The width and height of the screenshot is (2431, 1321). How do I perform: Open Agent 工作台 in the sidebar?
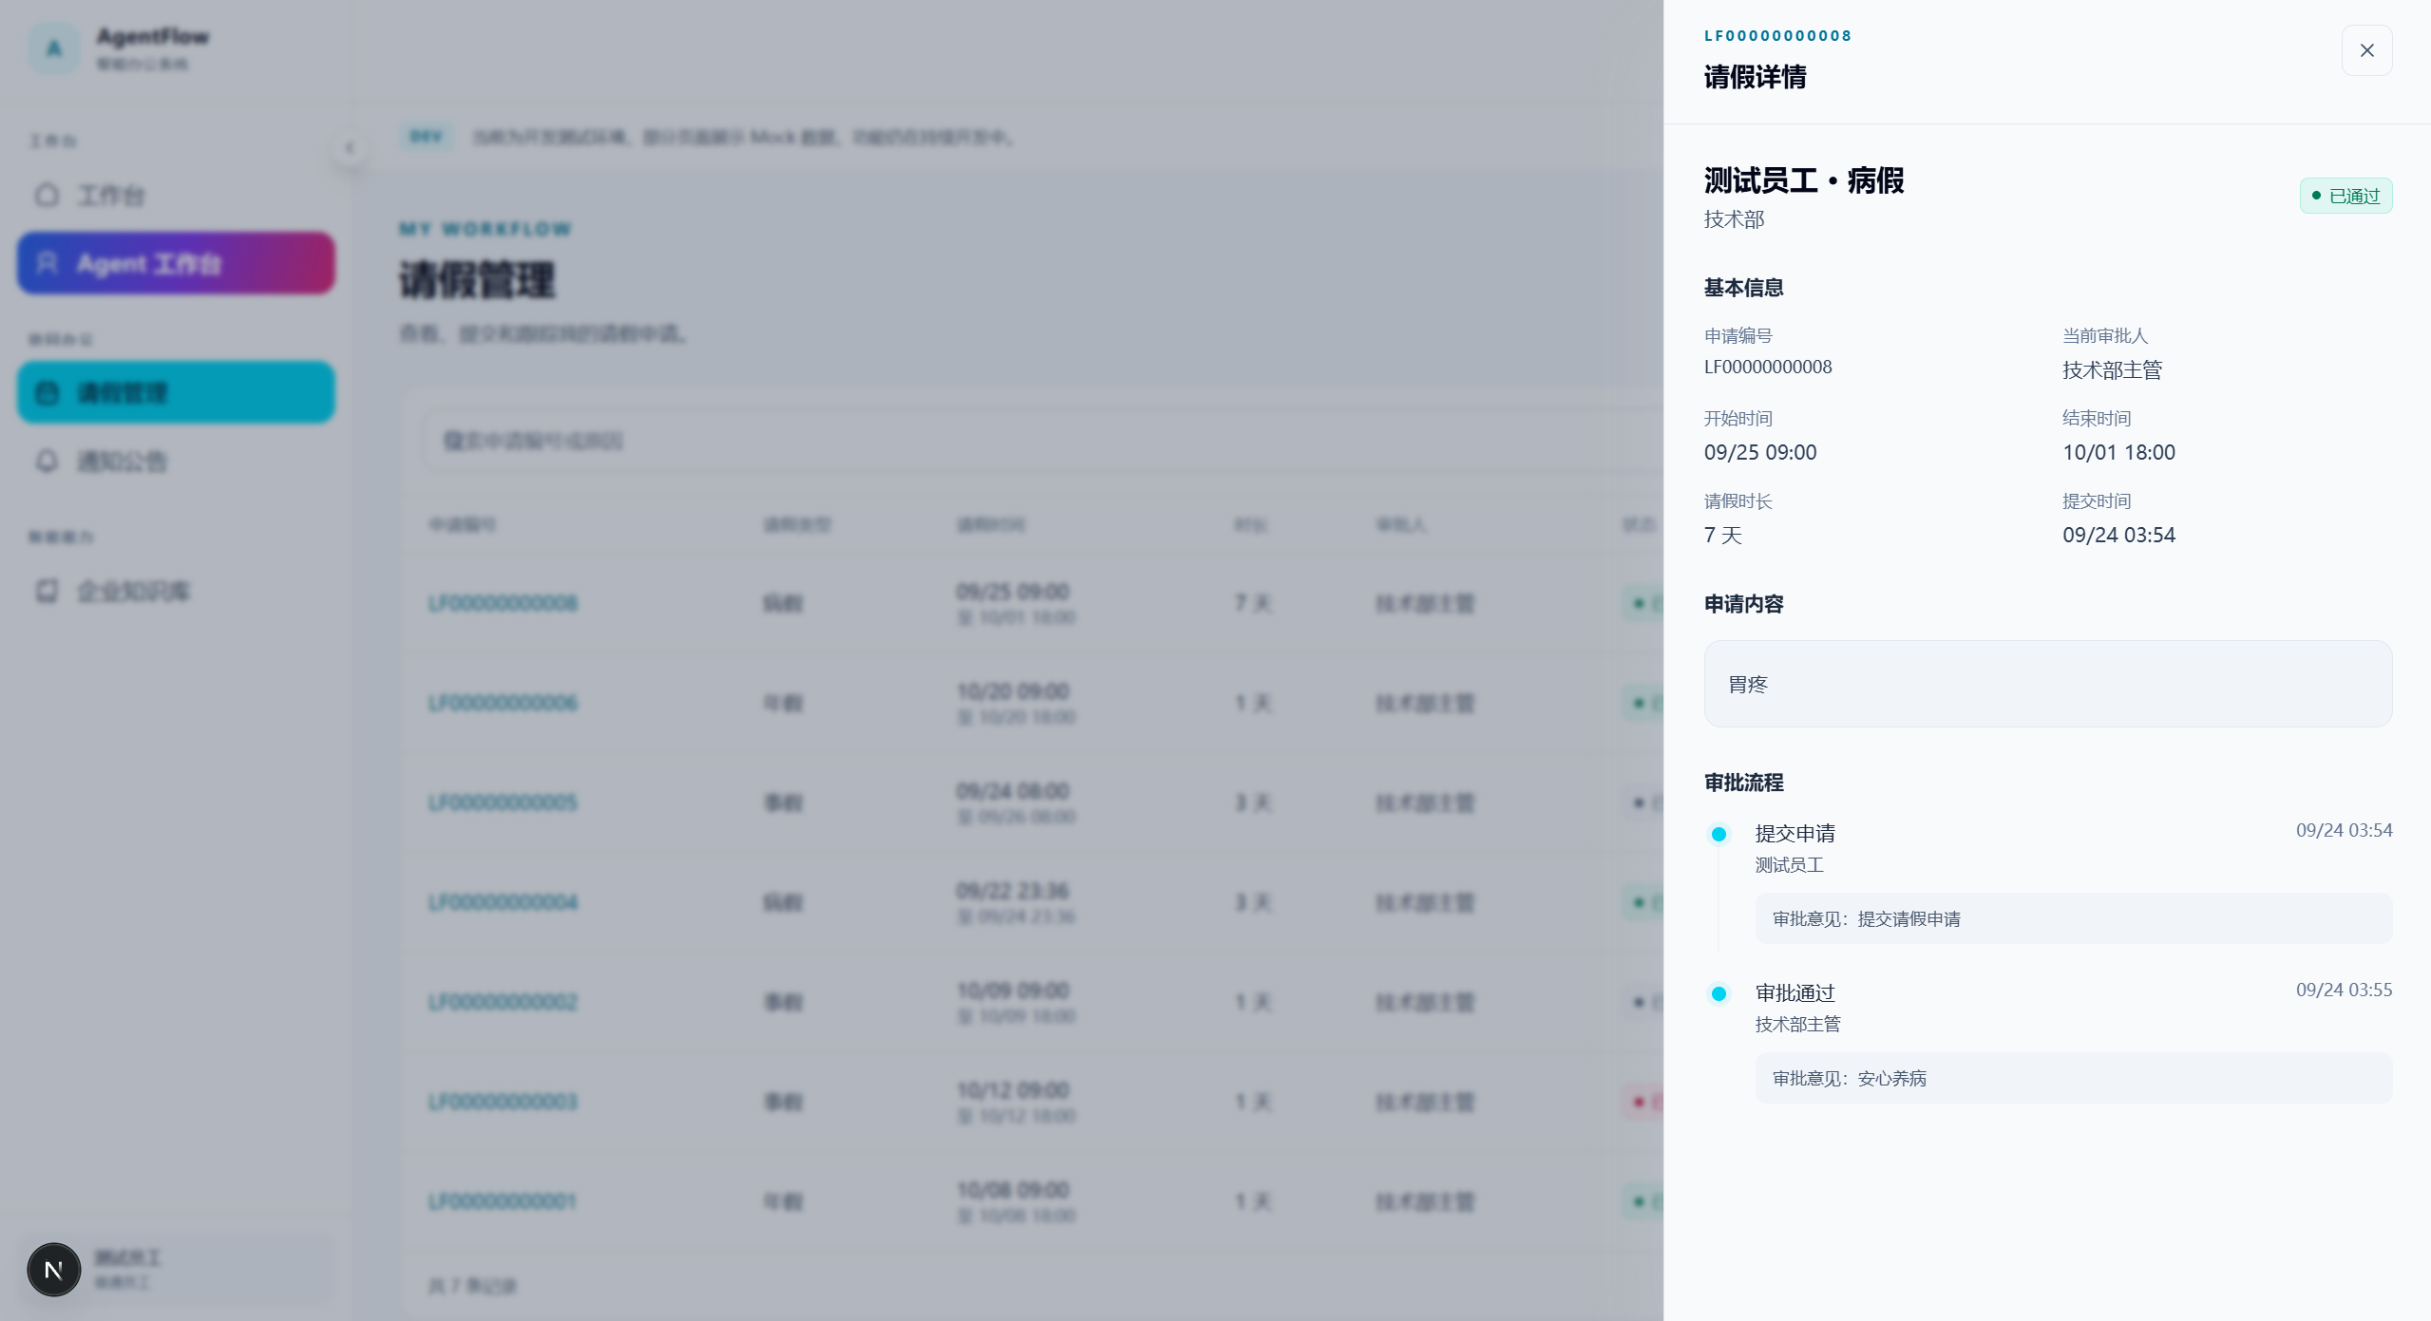(176, 263)
